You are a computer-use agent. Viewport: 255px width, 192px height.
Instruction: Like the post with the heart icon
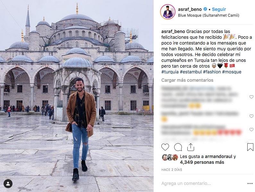(x=165, y=147)
